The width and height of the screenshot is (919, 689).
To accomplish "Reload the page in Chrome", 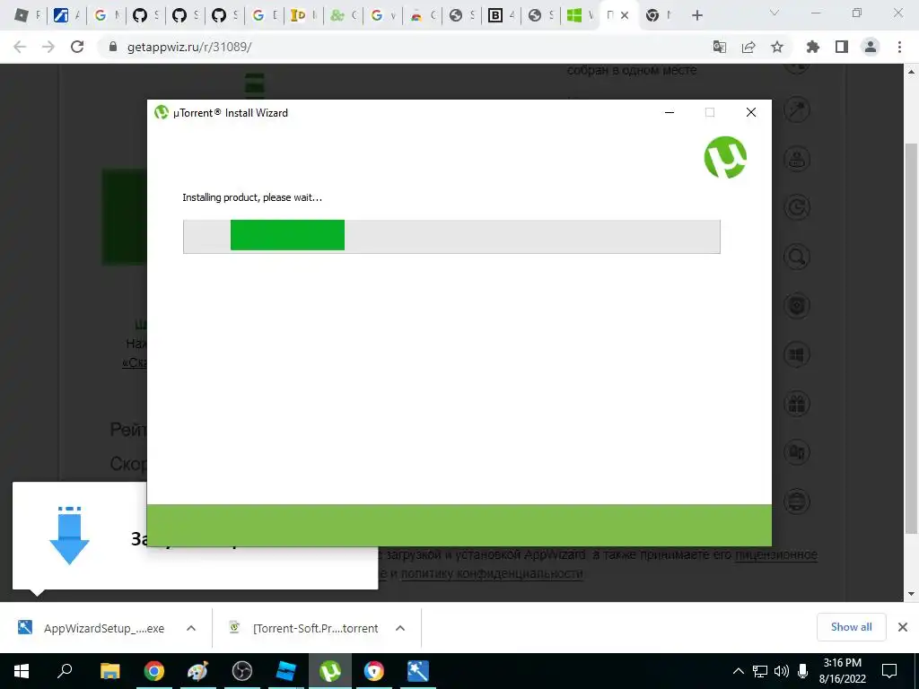I will click(x=77, y=47).
